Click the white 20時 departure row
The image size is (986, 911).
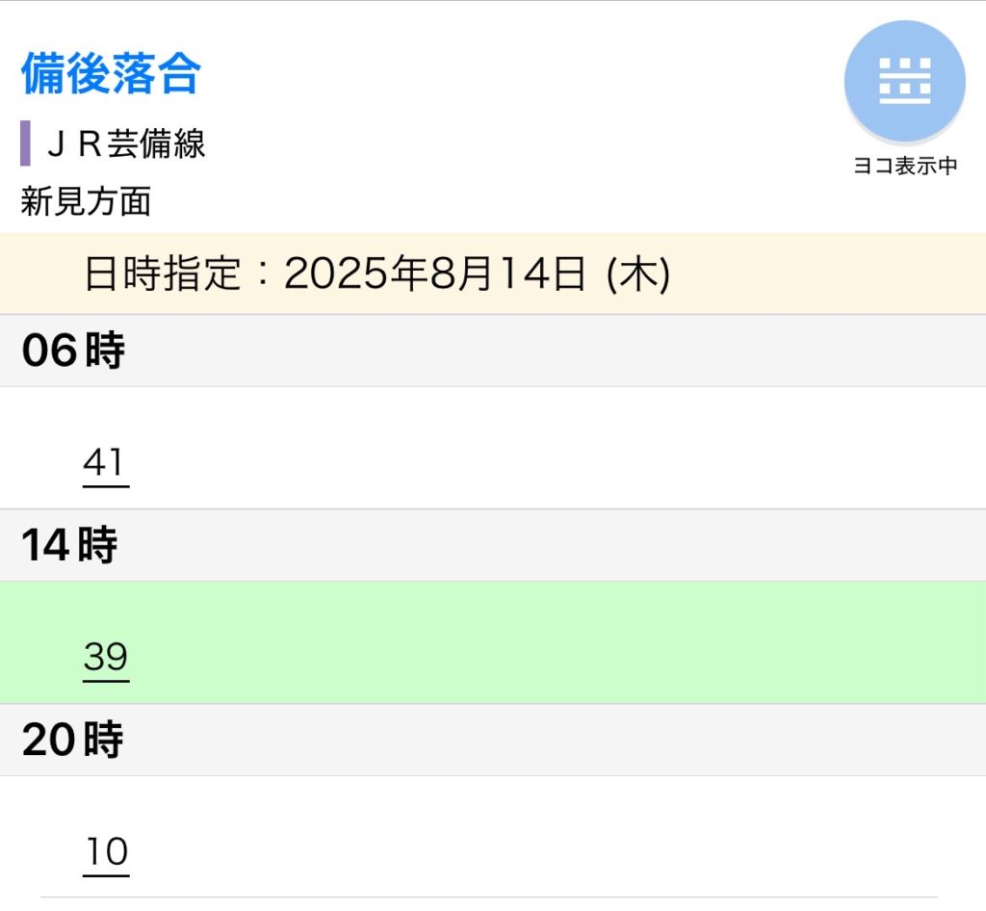click(x=539, y=836)
